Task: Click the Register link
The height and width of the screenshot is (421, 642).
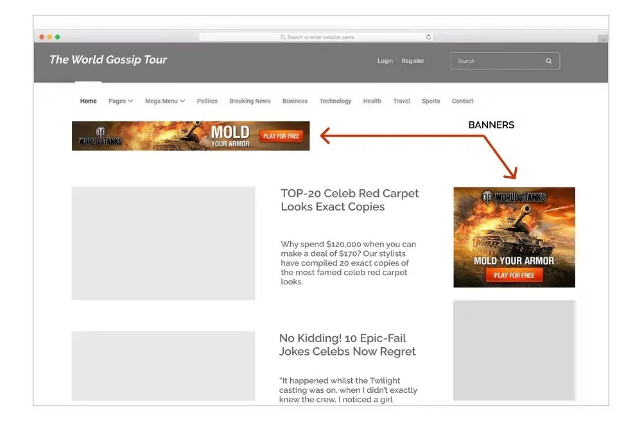Action: 413,61
